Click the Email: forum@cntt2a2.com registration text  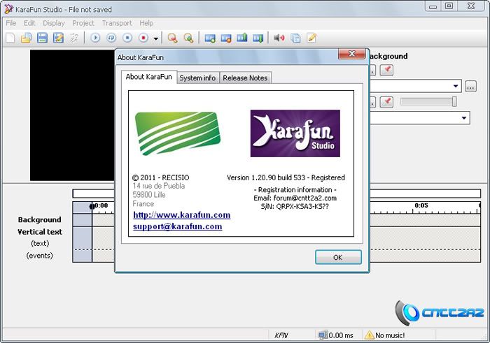(x=295, y=198)
